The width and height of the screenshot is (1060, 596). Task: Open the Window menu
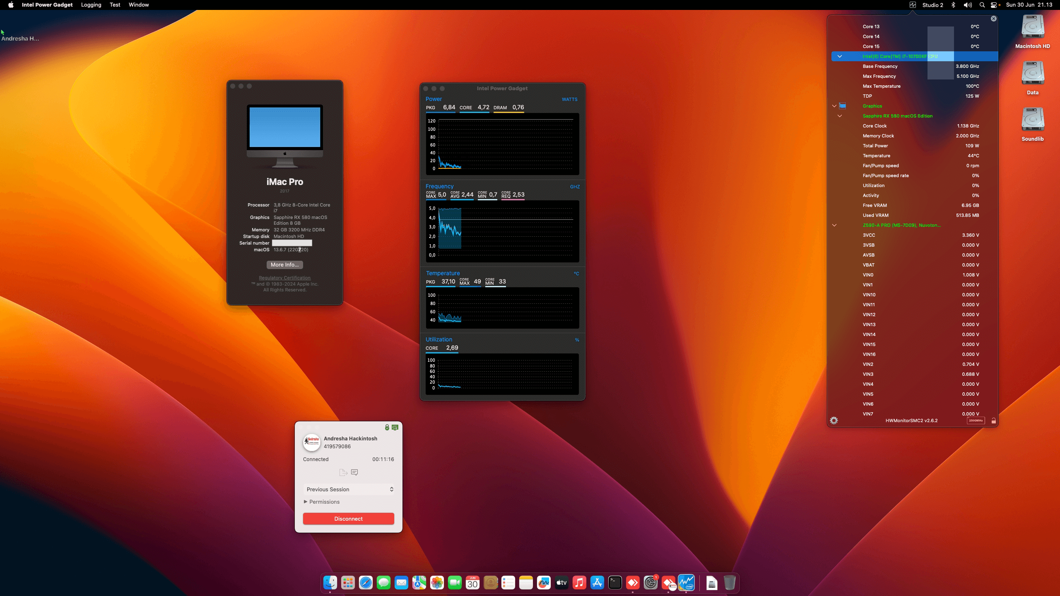click(x=139, y=5)
